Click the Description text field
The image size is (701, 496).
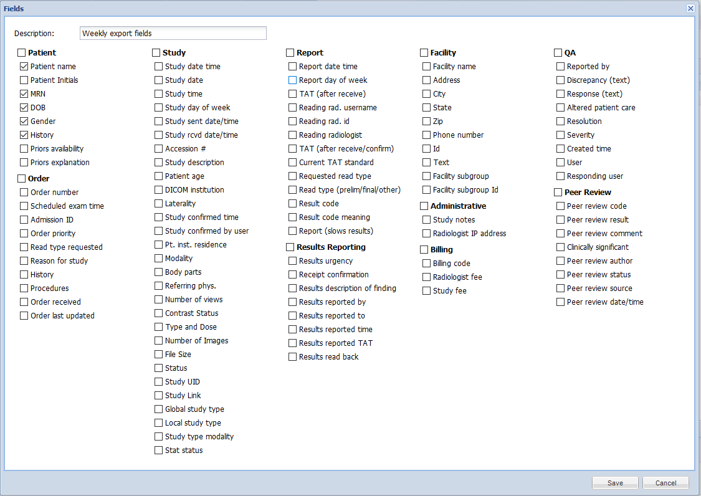(x=173, y=33)
